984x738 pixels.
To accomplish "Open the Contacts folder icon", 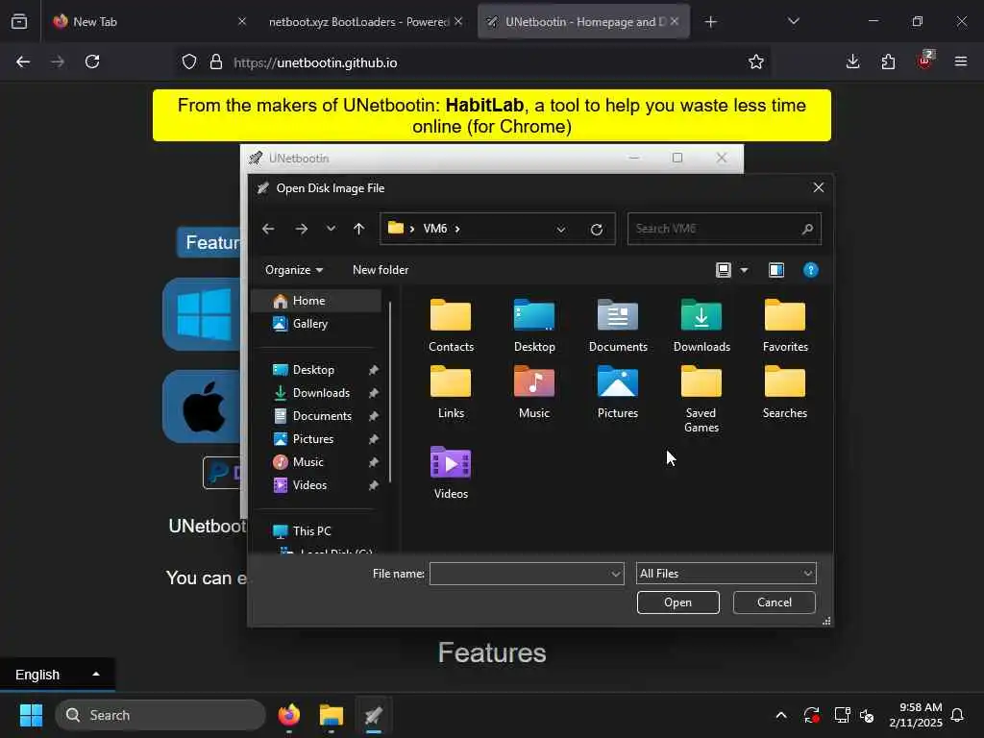I will coord(451,315).
